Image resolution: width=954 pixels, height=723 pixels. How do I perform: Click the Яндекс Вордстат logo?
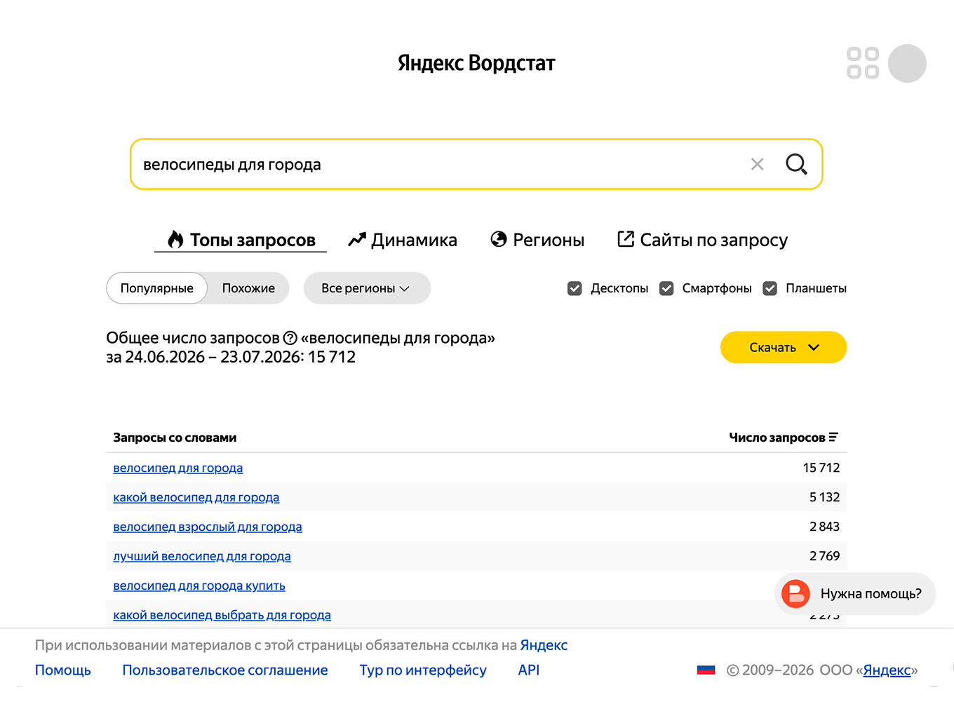476,63
